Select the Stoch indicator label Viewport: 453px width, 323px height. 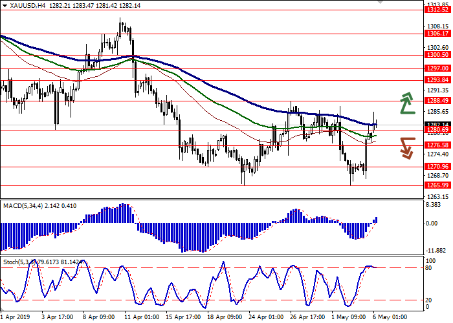tap(12, 263)
